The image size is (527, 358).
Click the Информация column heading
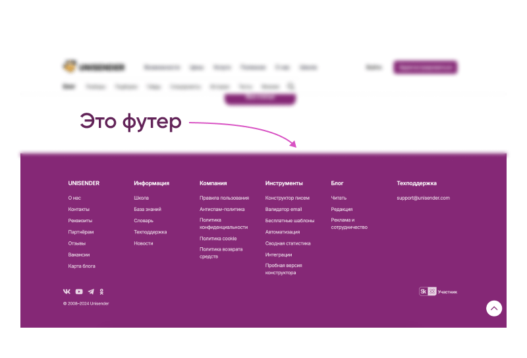click(x=152, y=183)
